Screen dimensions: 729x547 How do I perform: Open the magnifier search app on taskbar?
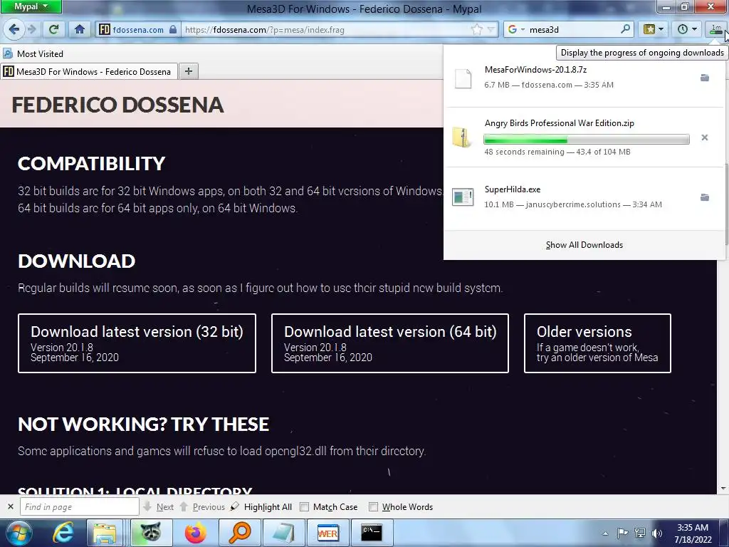tap(239, 533)
